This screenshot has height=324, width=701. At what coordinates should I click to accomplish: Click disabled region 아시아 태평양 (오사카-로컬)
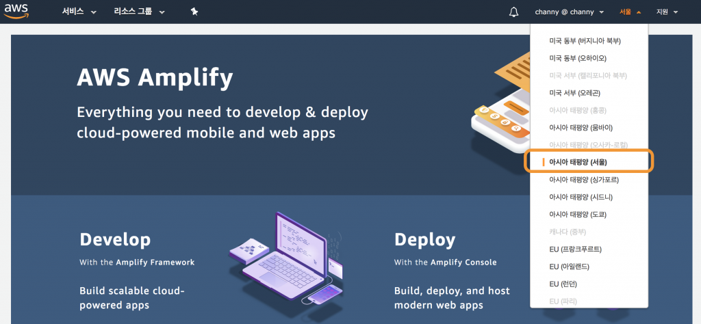tap(588, 145)
